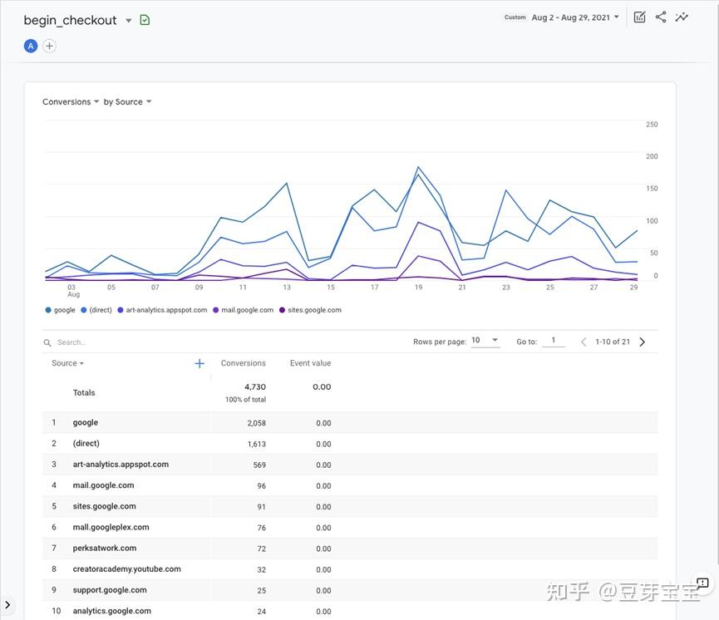The image size is (719, 620).
Task: Share this report via the share icon
Action: tap(660, 16)
